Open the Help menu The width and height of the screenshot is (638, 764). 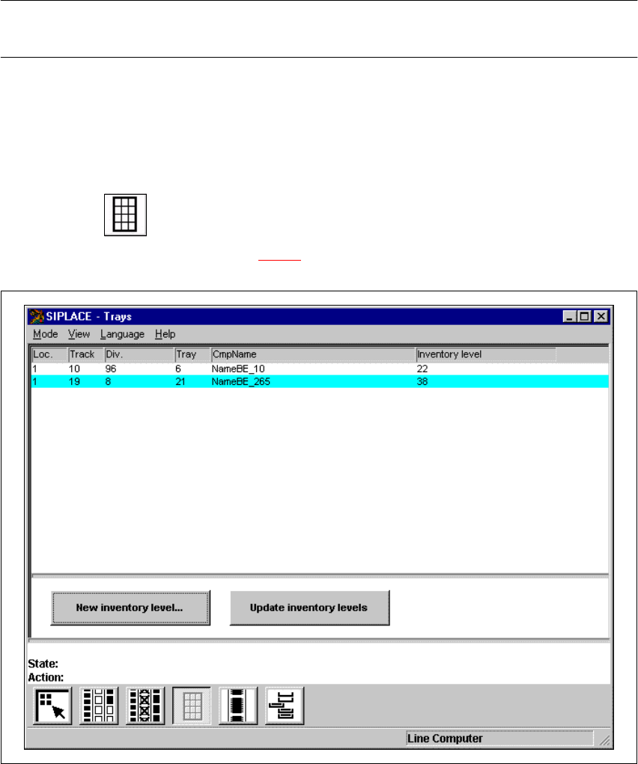(165, 334)
